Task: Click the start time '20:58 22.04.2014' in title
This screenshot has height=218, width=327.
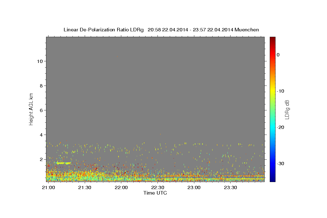Action: pos(168,30)
